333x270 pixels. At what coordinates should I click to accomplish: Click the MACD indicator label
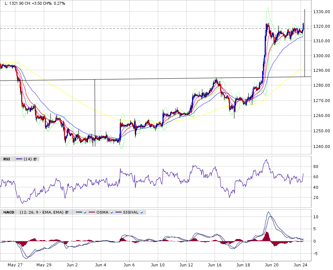9,212
